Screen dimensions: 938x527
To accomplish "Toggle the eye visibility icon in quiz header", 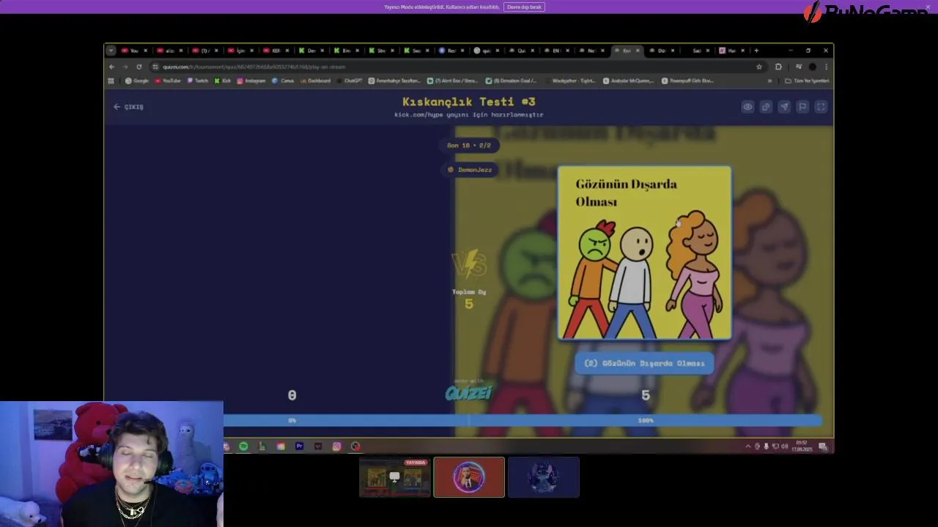I will [x=747, y=107].
